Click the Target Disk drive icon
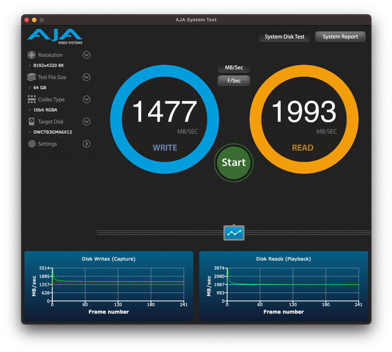The image size is (392, 352). pos(32,122)
